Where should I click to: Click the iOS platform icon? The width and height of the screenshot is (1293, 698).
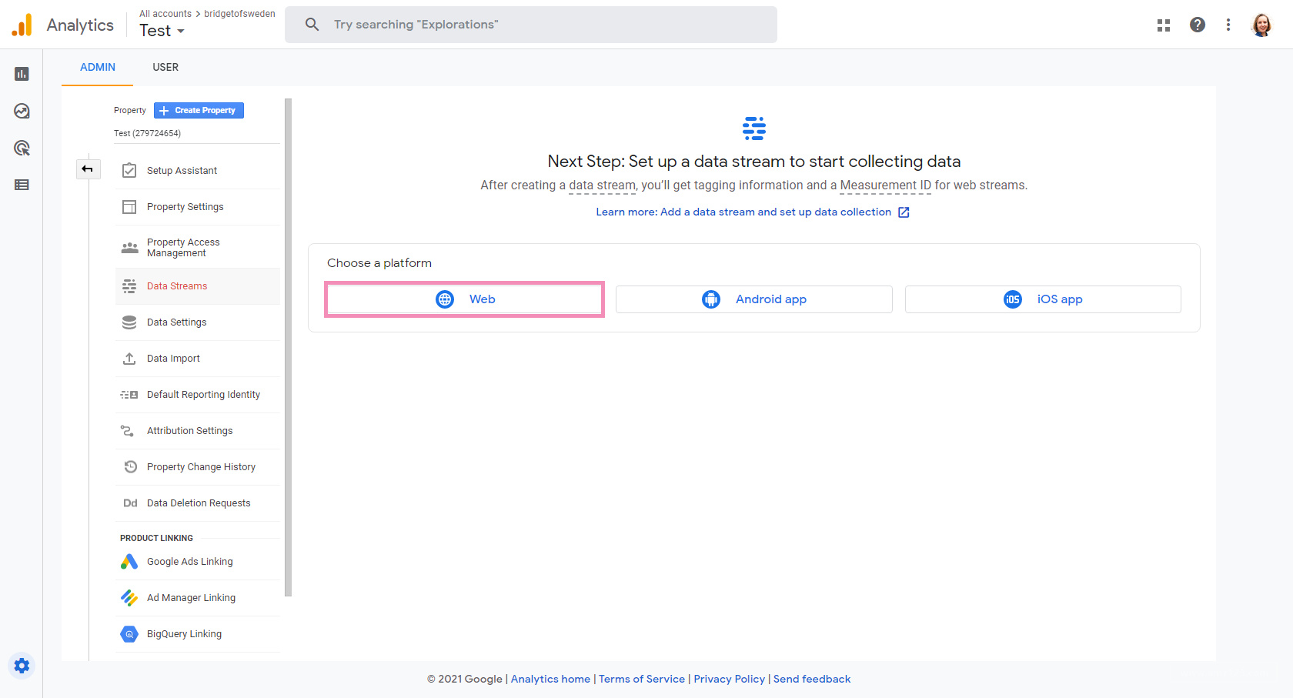pos(1013,299)
